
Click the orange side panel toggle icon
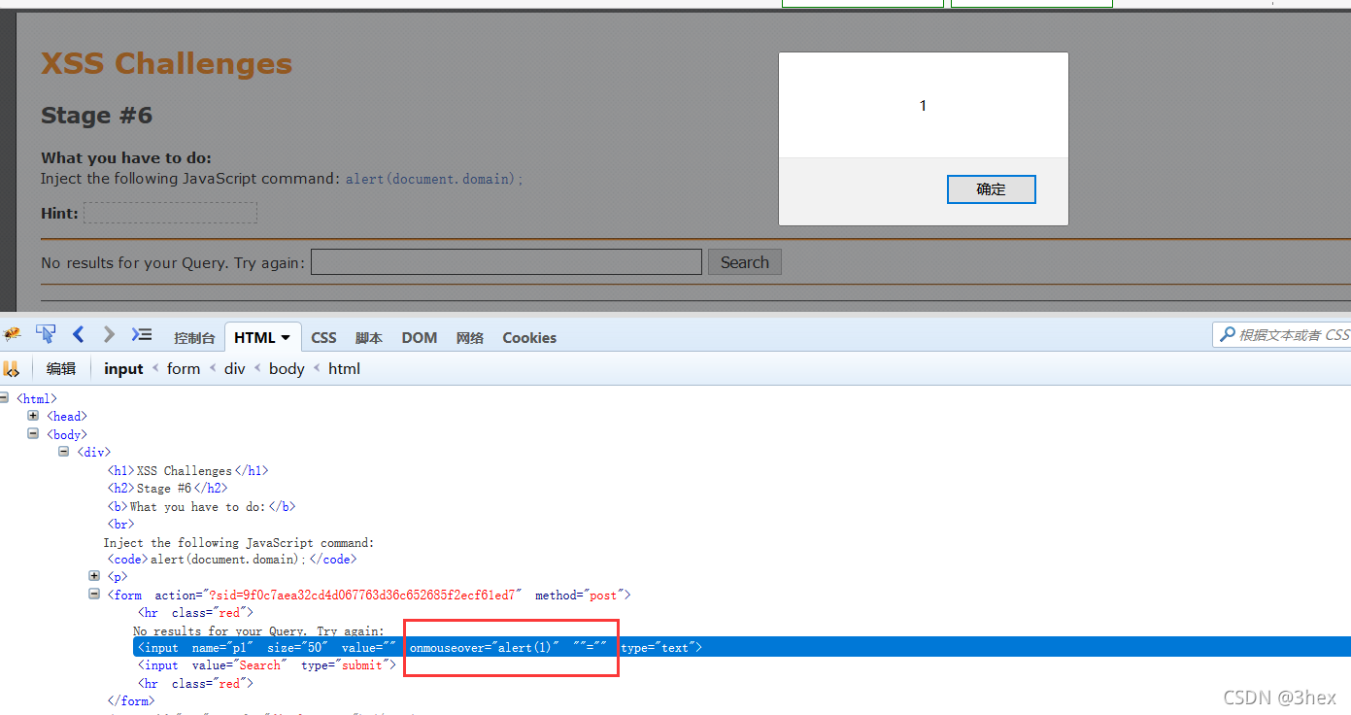click(13, 368)
